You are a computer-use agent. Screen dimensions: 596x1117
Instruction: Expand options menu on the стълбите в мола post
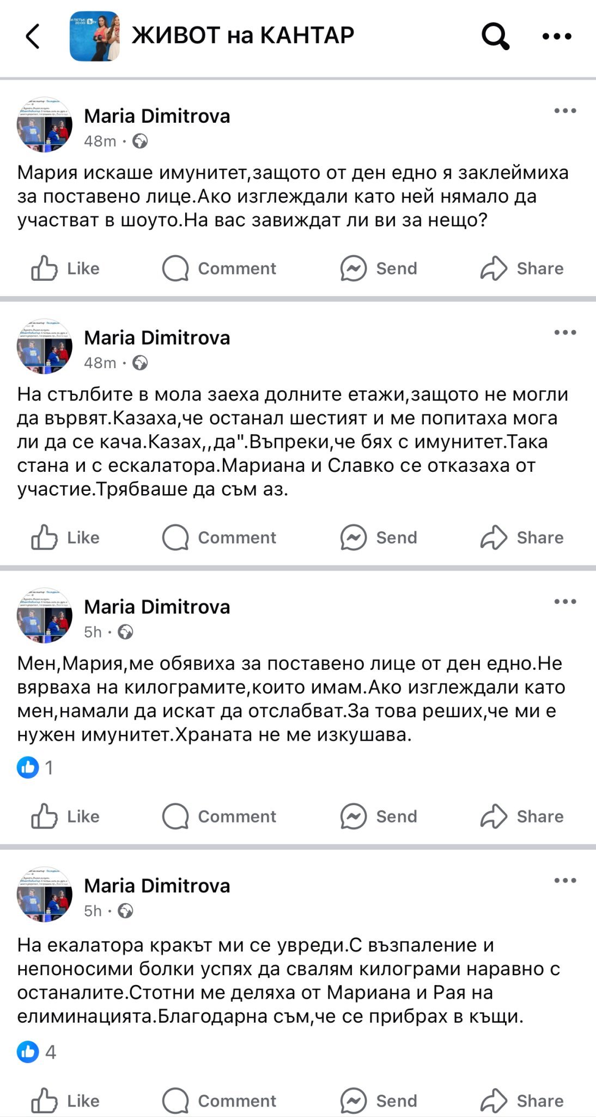pyautogui.click(x=565, y=332)
